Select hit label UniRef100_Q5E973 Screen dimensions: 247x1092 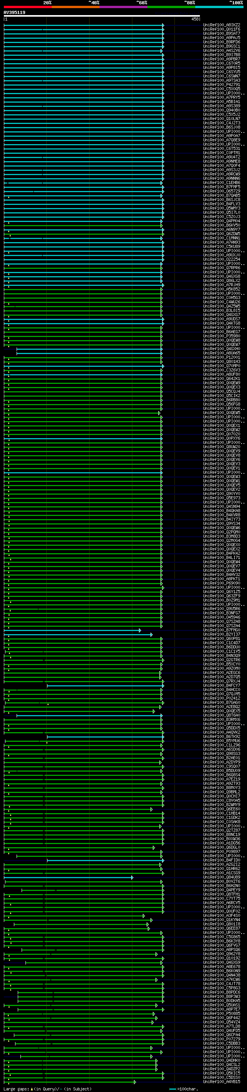(x=222, y=498)
